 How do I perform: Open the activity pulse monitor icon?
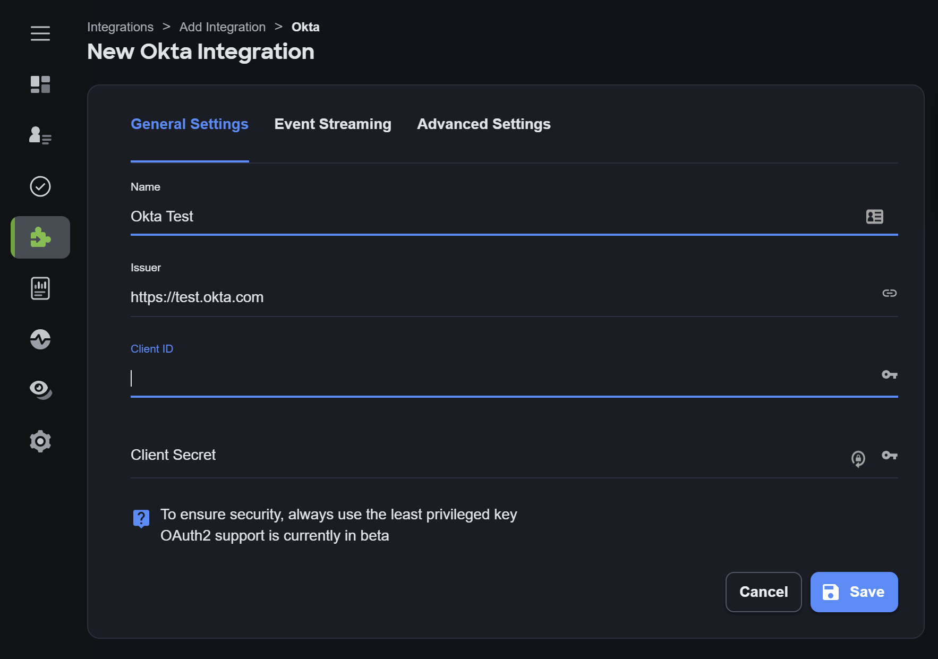40,339
